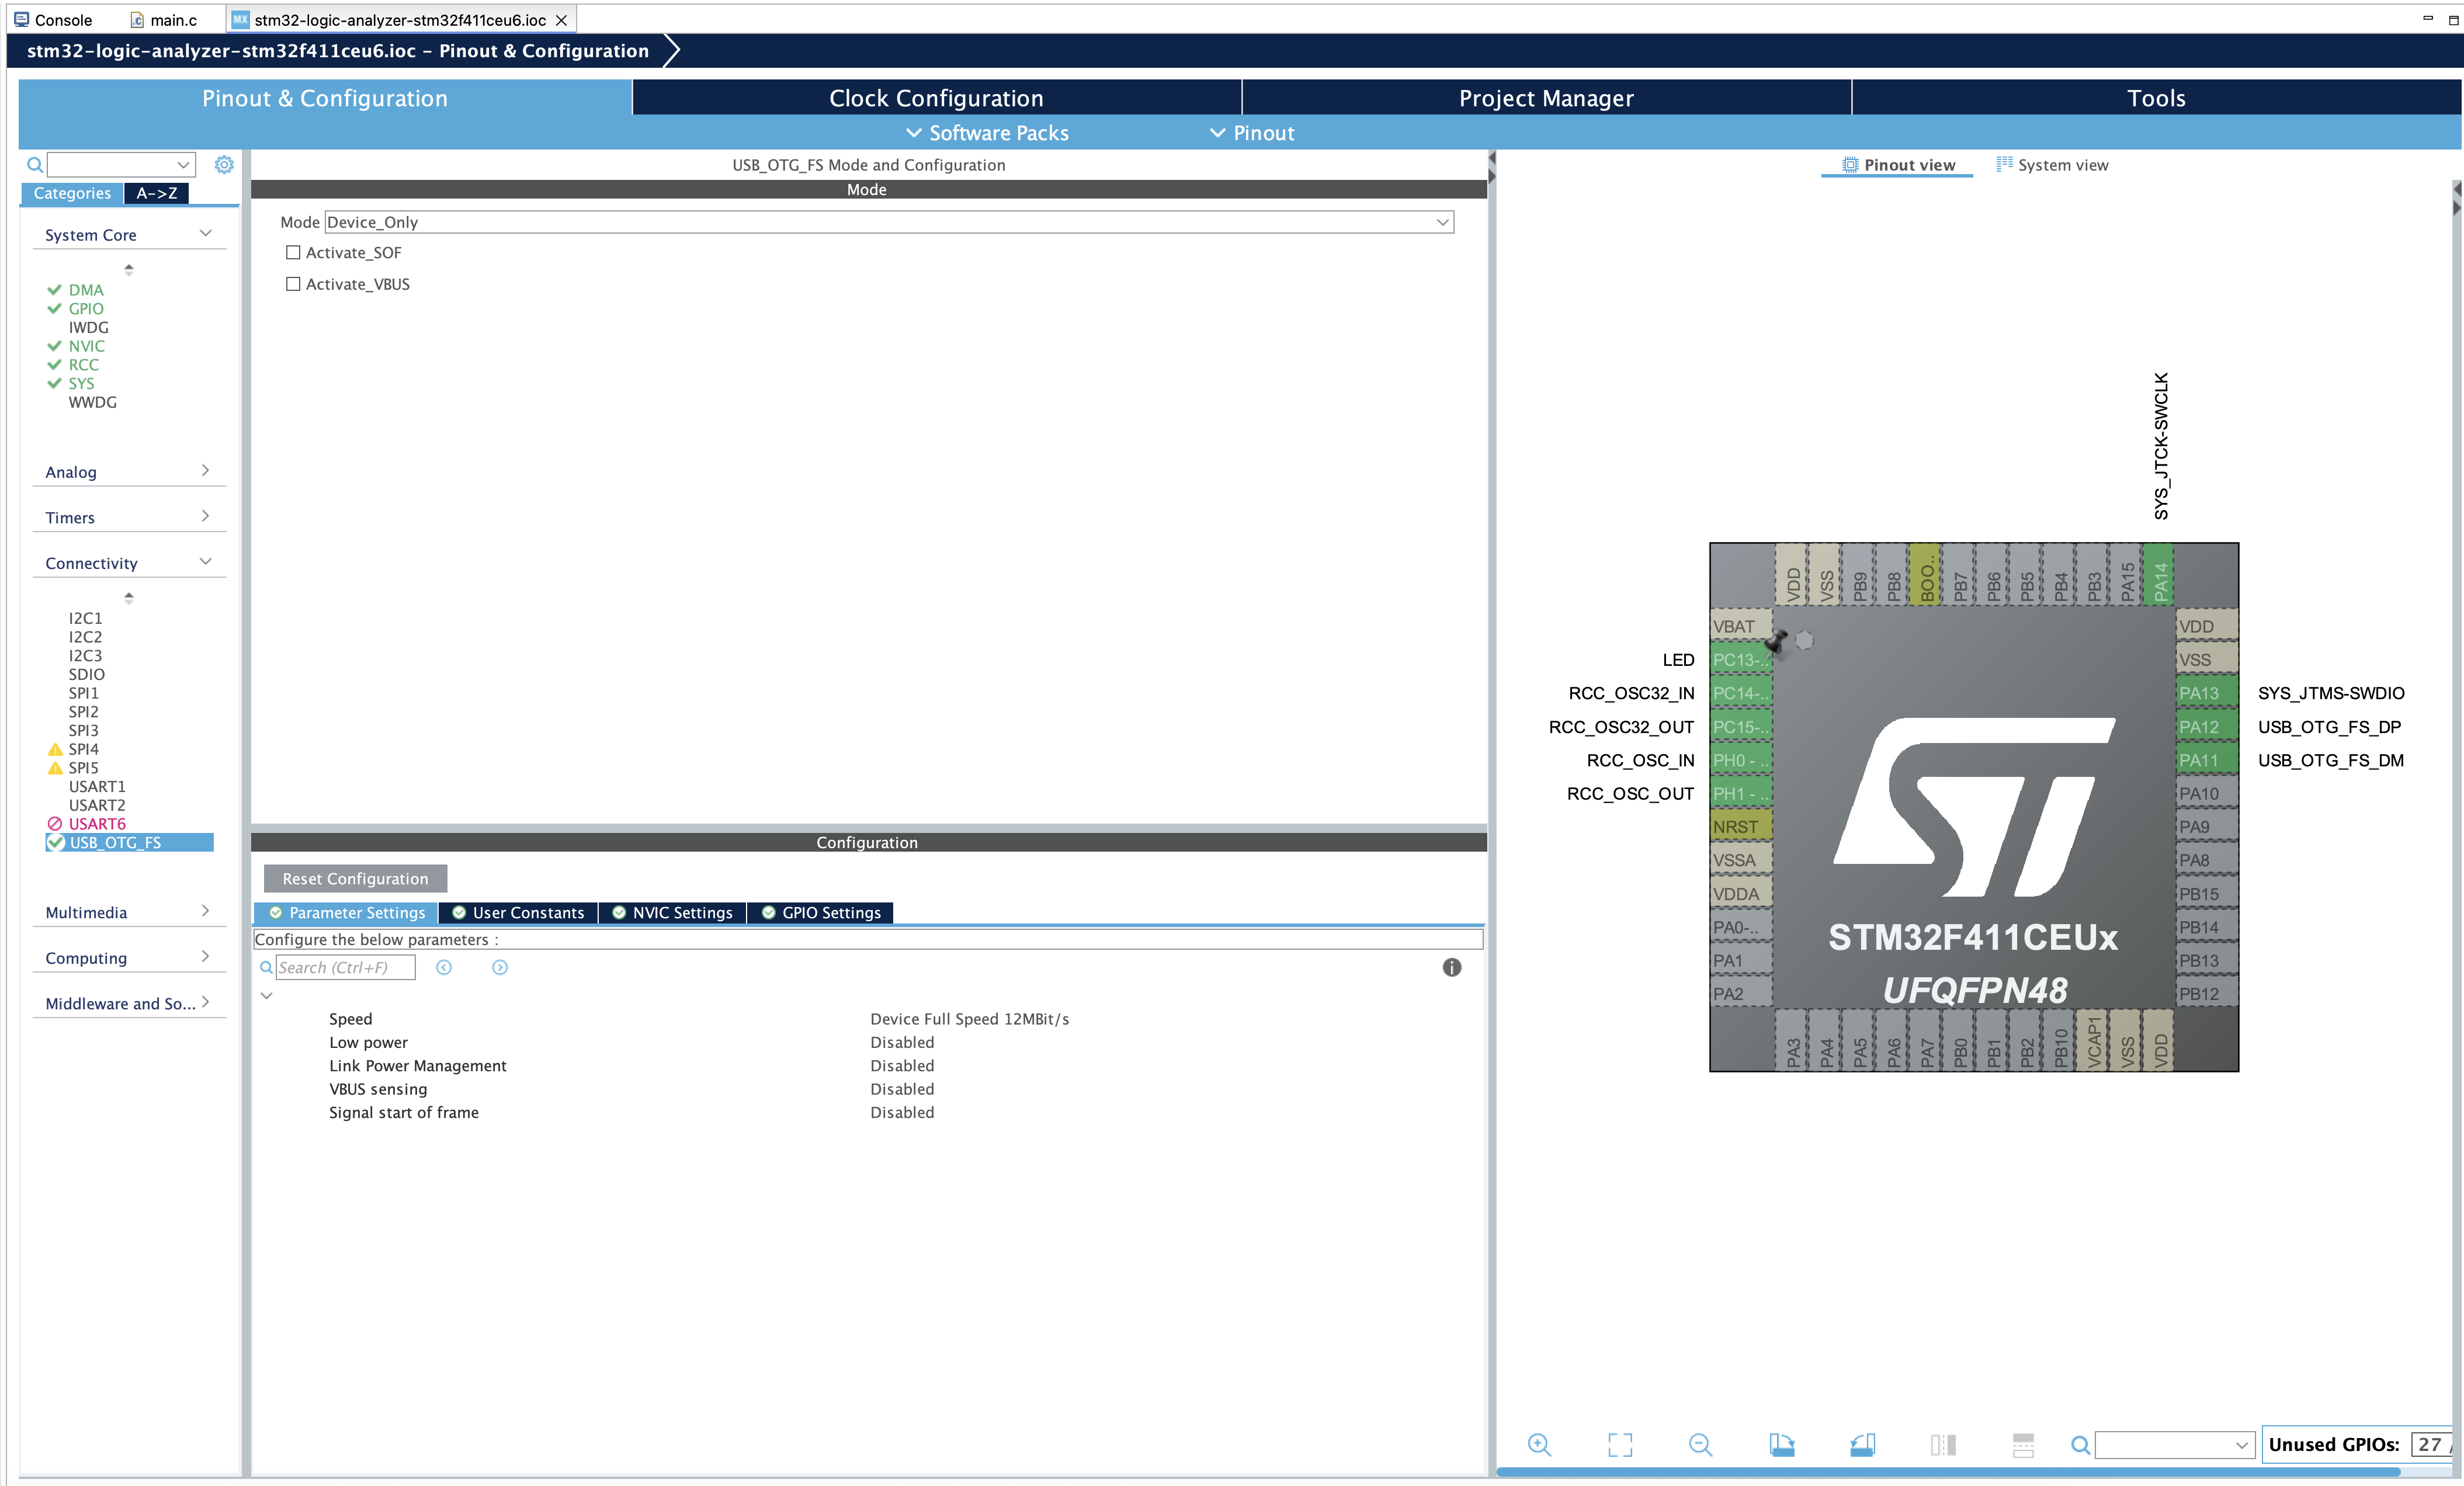Switch to Tools tab
The image size is (2464, 1486).
(x=2156, y=98)
